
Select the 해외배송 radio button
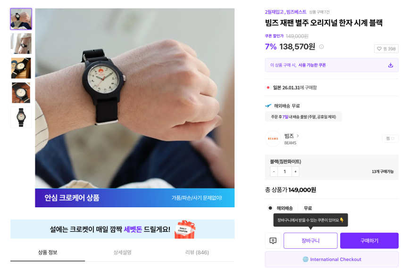point(270,208)
